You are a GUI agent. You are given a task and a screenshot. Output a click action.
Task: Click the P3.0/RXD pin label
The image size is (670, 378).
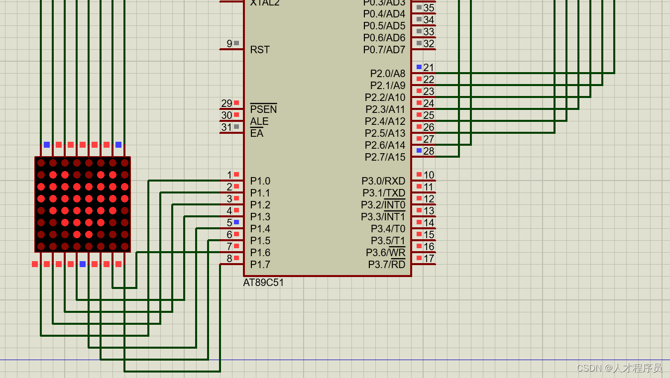tap(384, 181)
